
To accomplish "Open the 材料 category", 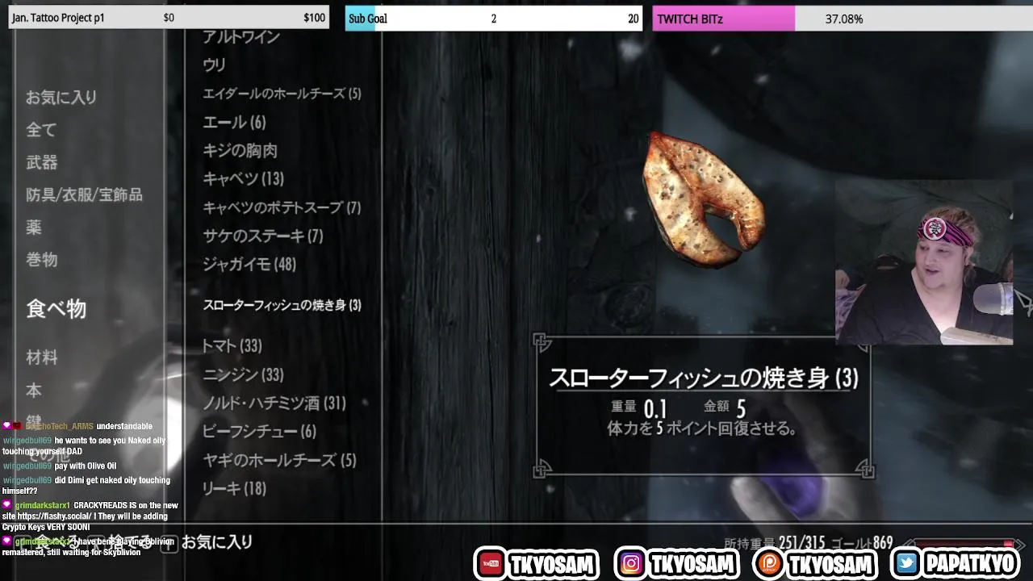I will coord(41,357).
